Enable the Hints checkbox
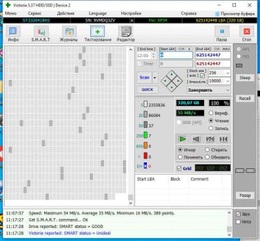This screenshot has width=260, height=241. (x=238, y=222)
